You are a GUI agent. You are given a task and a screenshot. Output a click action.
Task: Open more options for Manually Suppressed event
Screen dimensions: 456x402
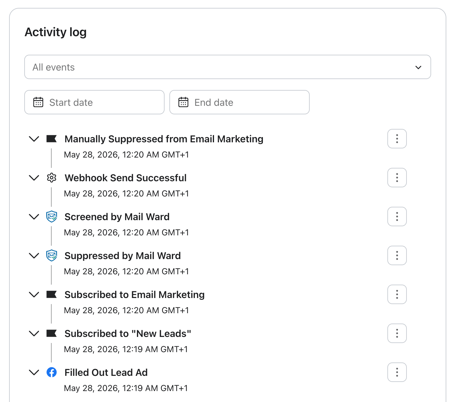click(397, 139)
